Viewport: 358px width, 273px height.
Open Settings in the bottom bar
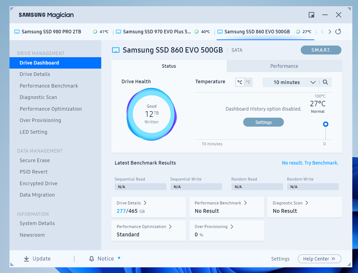click(x=280, y=259)
